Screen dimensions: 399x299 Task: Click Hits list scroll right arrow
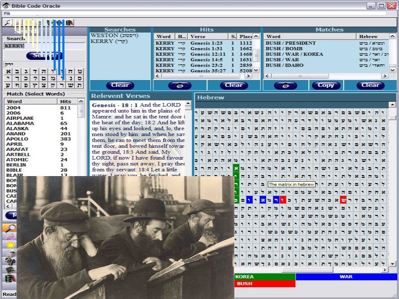point(248,76)
